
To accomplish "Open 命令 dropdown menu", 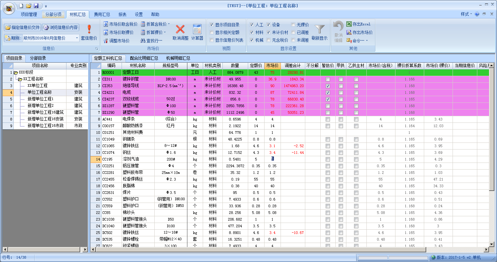I will 357,41.
